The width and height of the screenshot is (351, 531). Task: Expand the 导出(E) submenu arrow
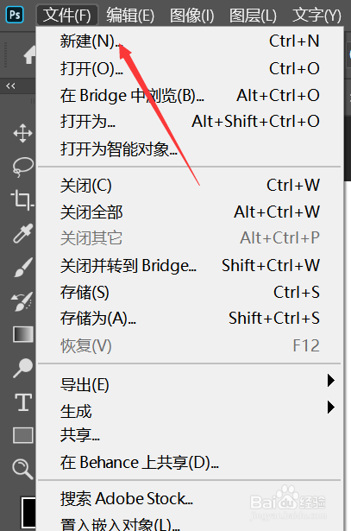pyautogui.click(x=331, y=381)
